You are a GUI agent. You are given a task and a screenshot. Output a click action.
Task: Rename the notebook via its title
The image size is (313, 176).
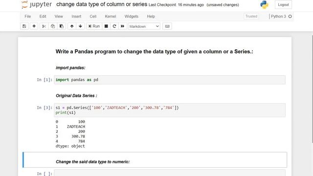click(x=102, y=4)
